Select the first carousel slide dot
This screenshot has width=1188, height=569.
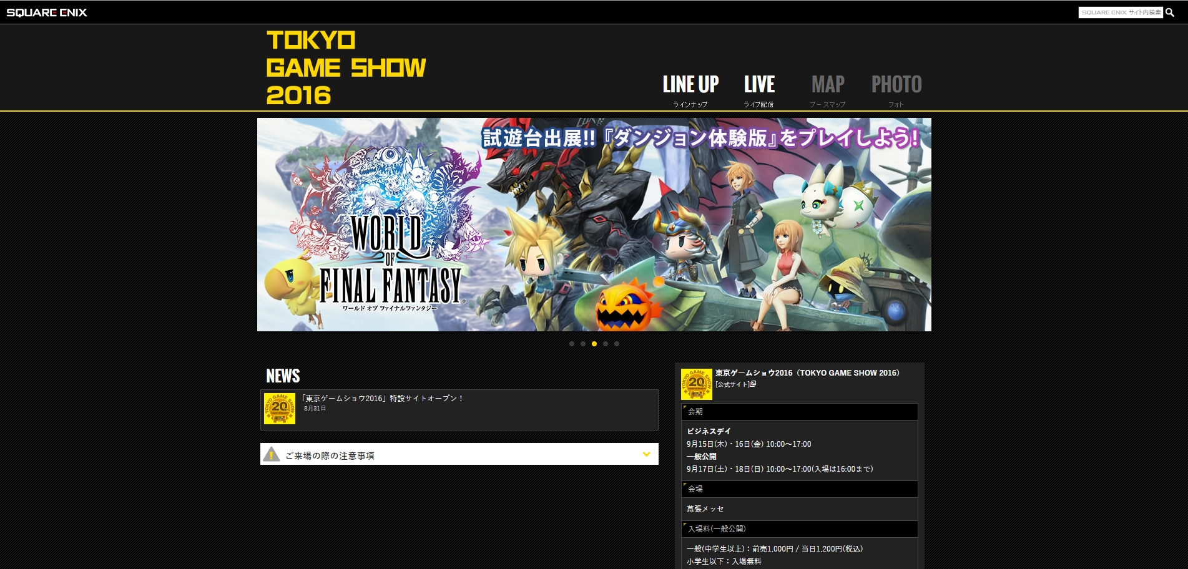point(572,344)
